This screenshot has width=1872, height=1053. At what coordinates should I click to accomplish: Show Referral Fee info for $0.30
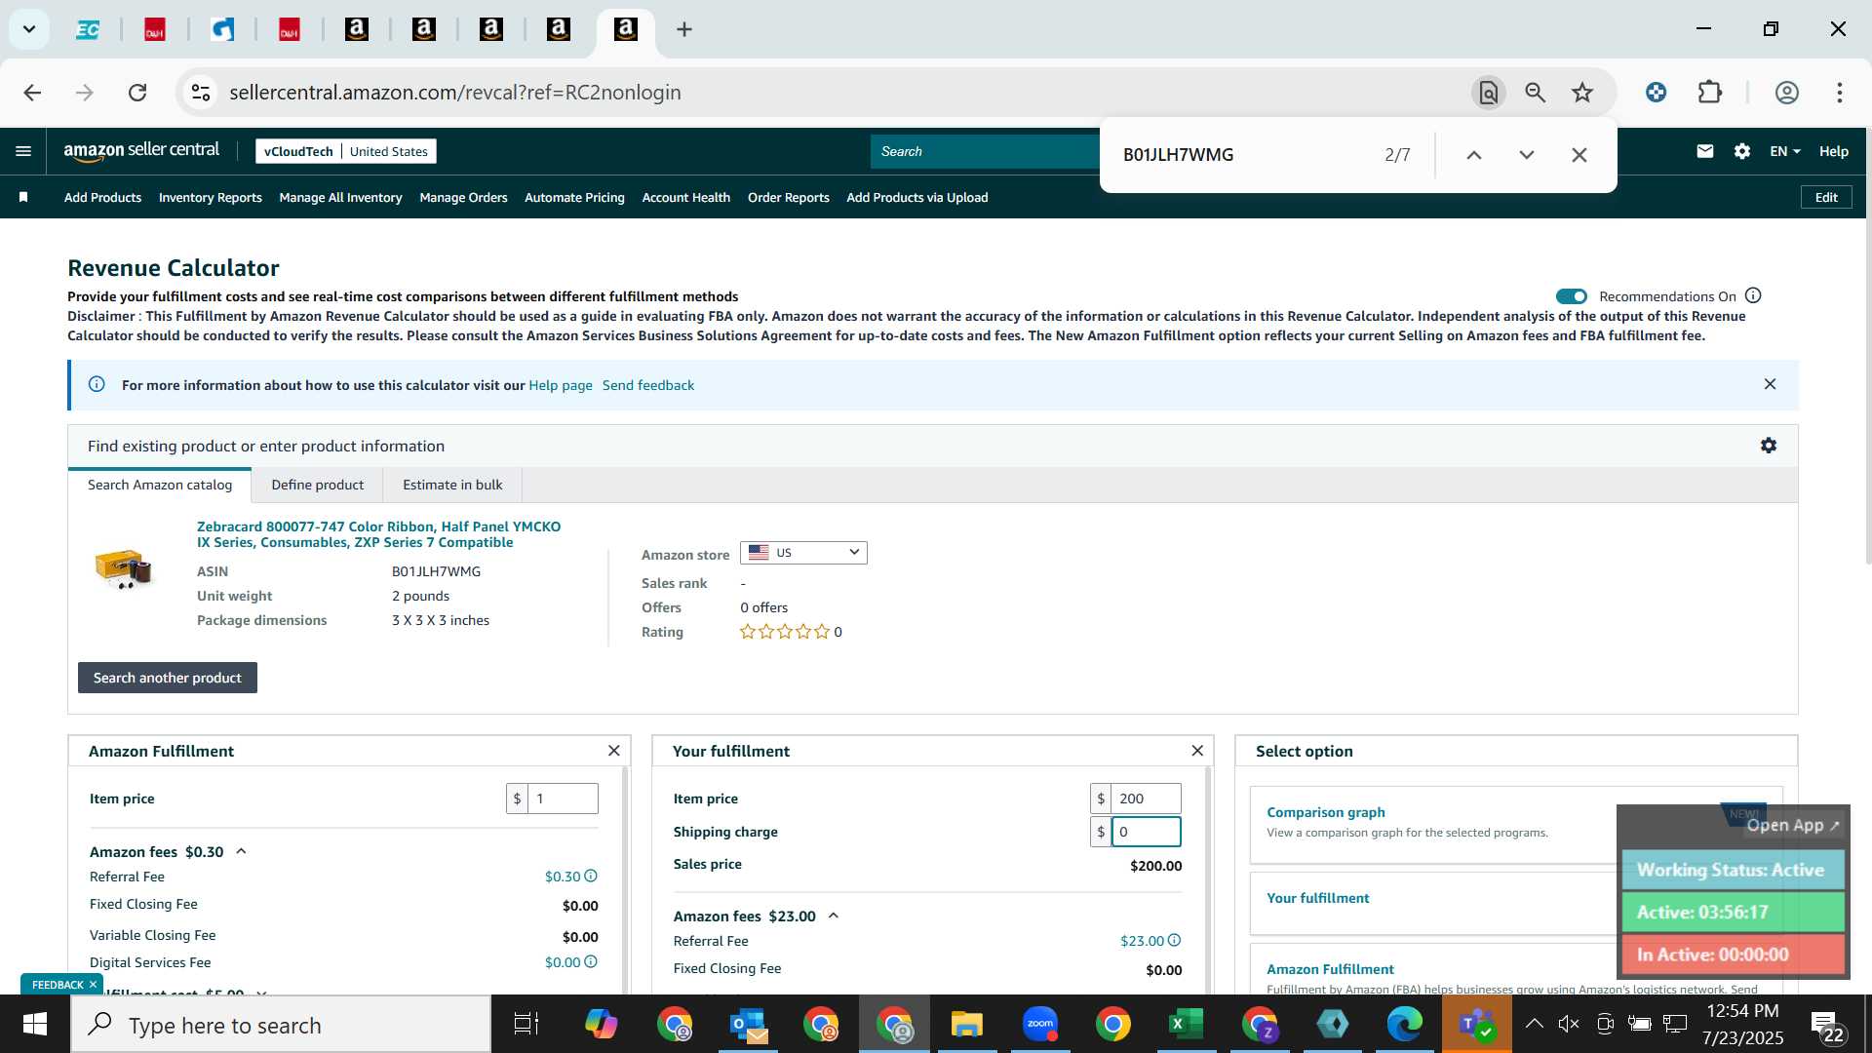click(591, 876)
